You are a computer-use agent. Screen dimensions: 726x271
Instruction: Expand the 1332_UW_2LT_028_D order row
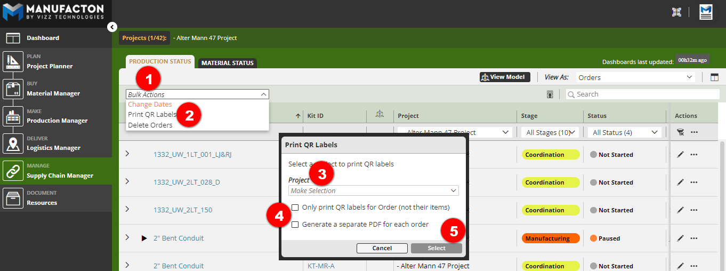coord(127,182)
